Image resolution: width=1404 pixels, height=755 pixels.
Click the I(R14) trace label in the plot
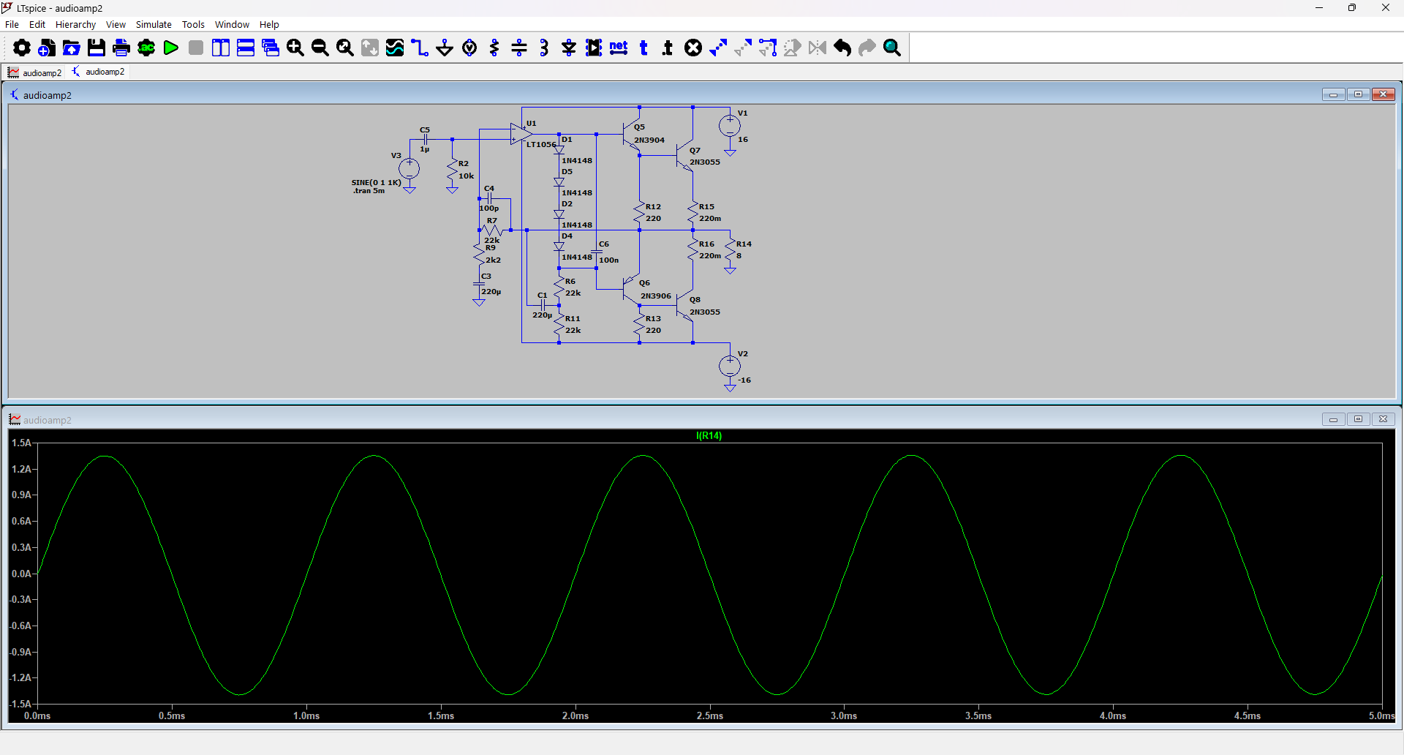click(709, 435)
